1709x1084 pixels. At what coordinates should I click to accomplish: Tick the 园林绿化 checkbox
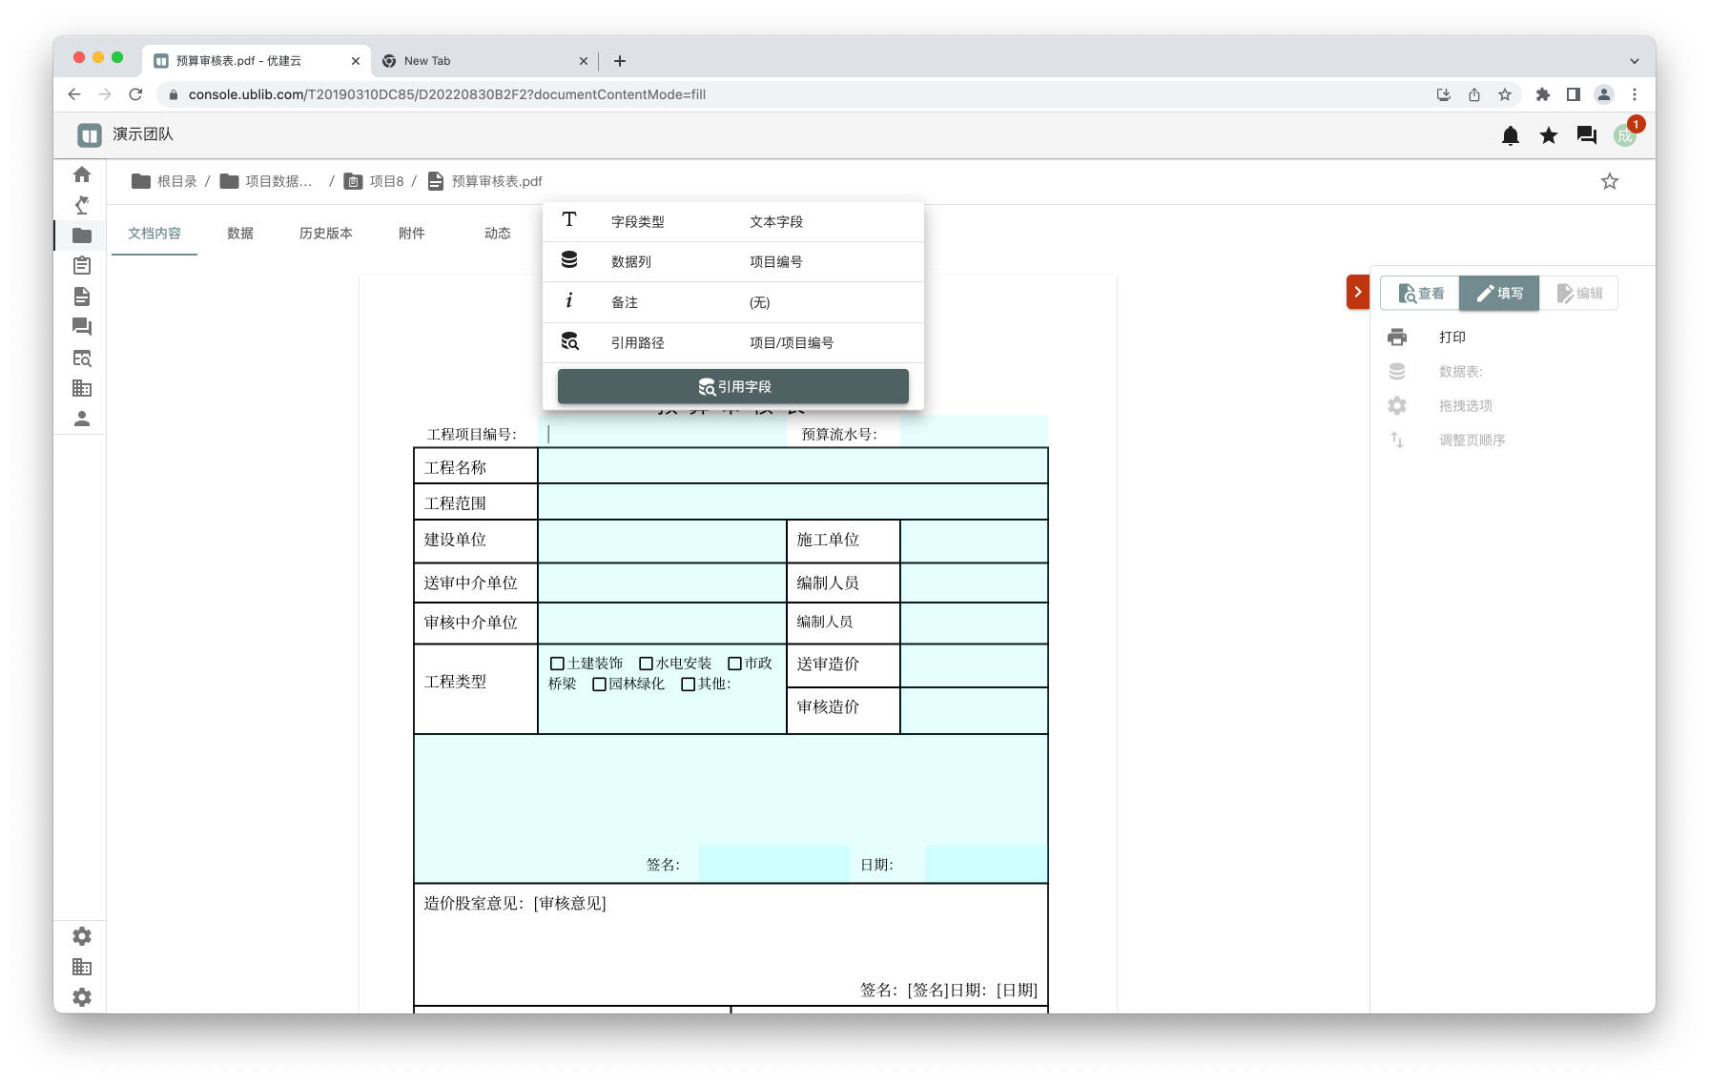pyautogui.click(x=599, y=685)
